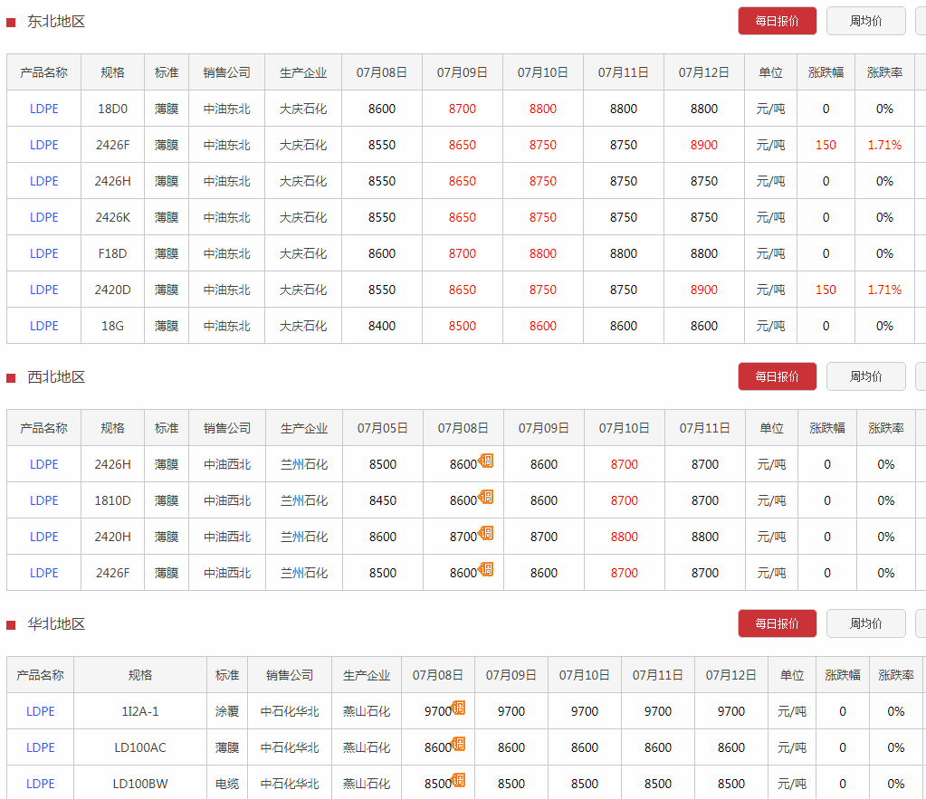Image resolution: width=926 pixels, height=799 pixels.
Task: Click 兰州石化 in the 2420H row
Action: point(304,537)
